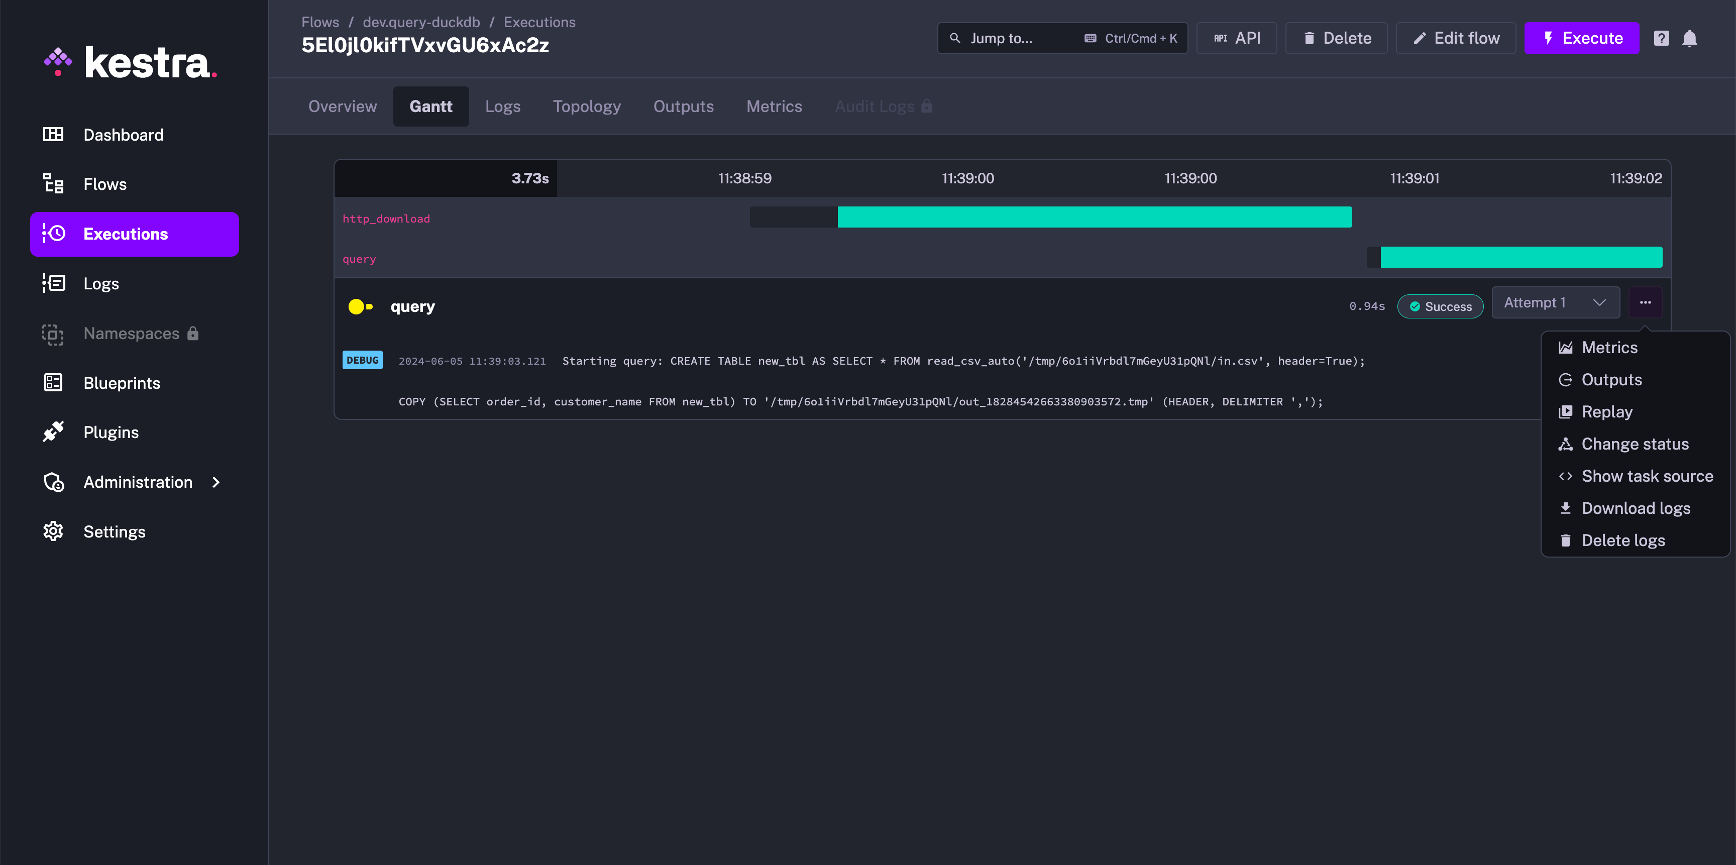This screenshot has height=865, width=1736.
Task: Click the Executions breadcrumb link
Action: 539,22
